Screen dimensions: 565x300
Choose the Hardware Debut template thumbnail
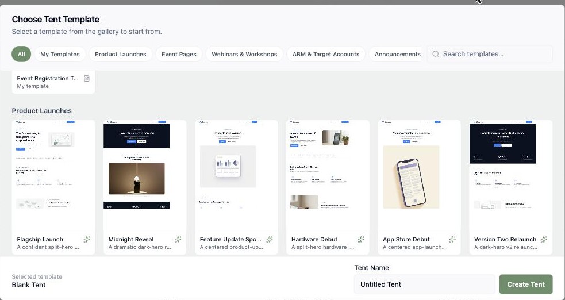328,175
